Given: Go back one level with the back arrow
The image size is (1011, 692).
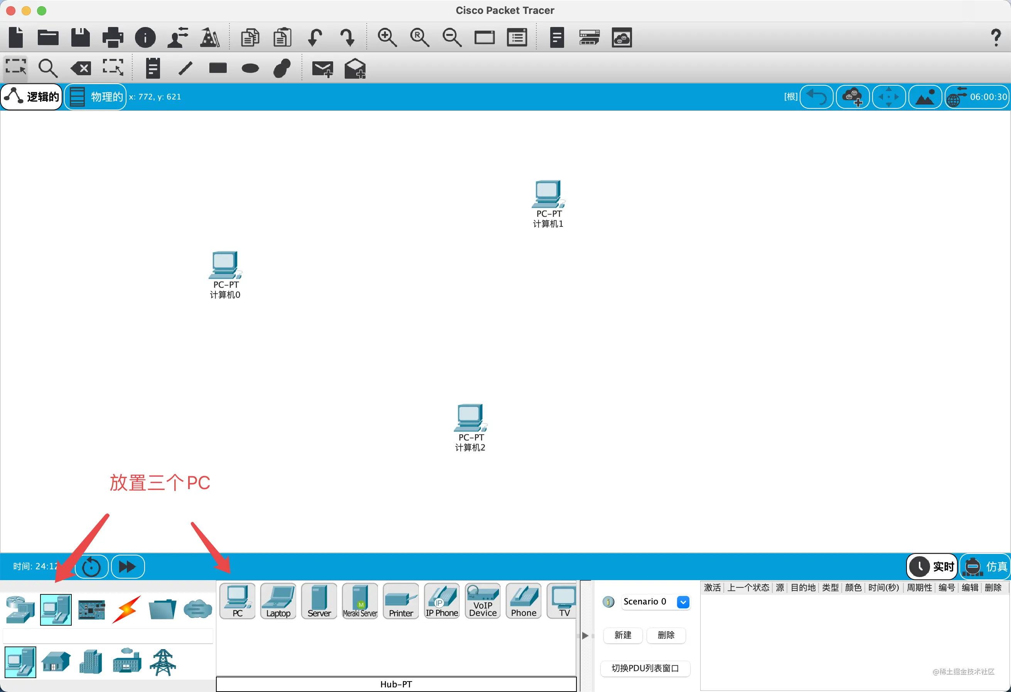Looking at the screenshot, I should 817,96.
